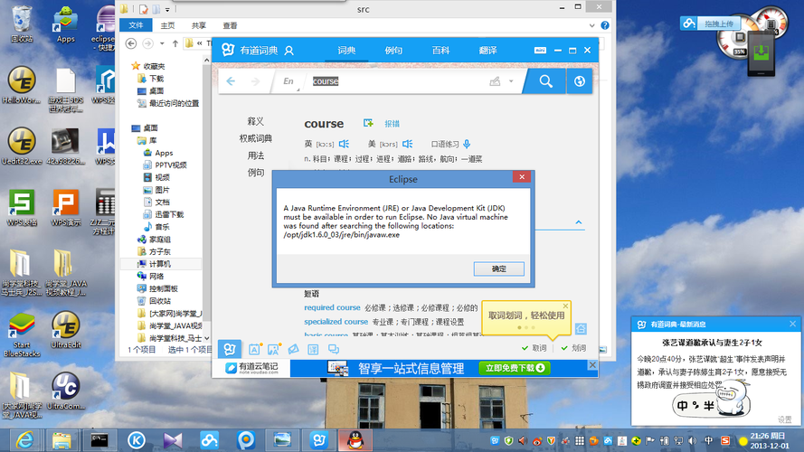This screenshot has width=804, height=452.
Task: Switch to the 百科 tab
Action: (440, 51)
